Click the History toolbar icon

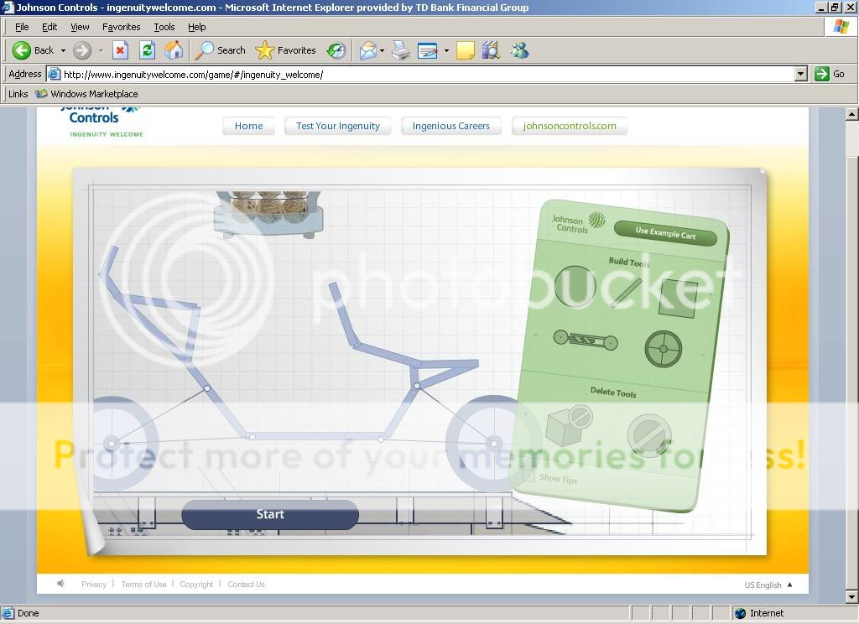[336, 50]
